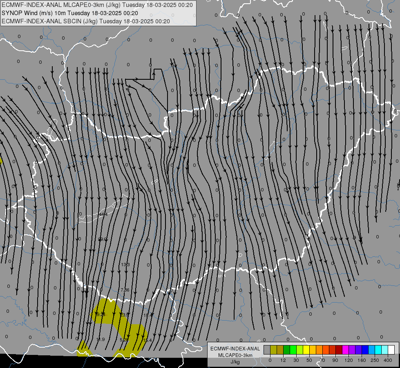The height and width of the screenshot is (368, 400).
Task: Click the dark green legend swatch
Action: [286, 350]
